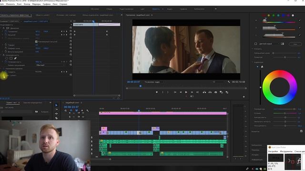The image size is (305, 171).
Task: Open the HSL key color dropdown
Action: pos(269,44)
